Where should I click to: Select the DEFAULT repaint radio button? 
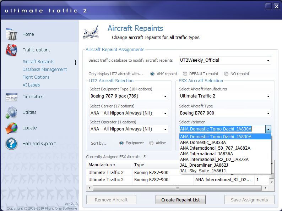185,74
